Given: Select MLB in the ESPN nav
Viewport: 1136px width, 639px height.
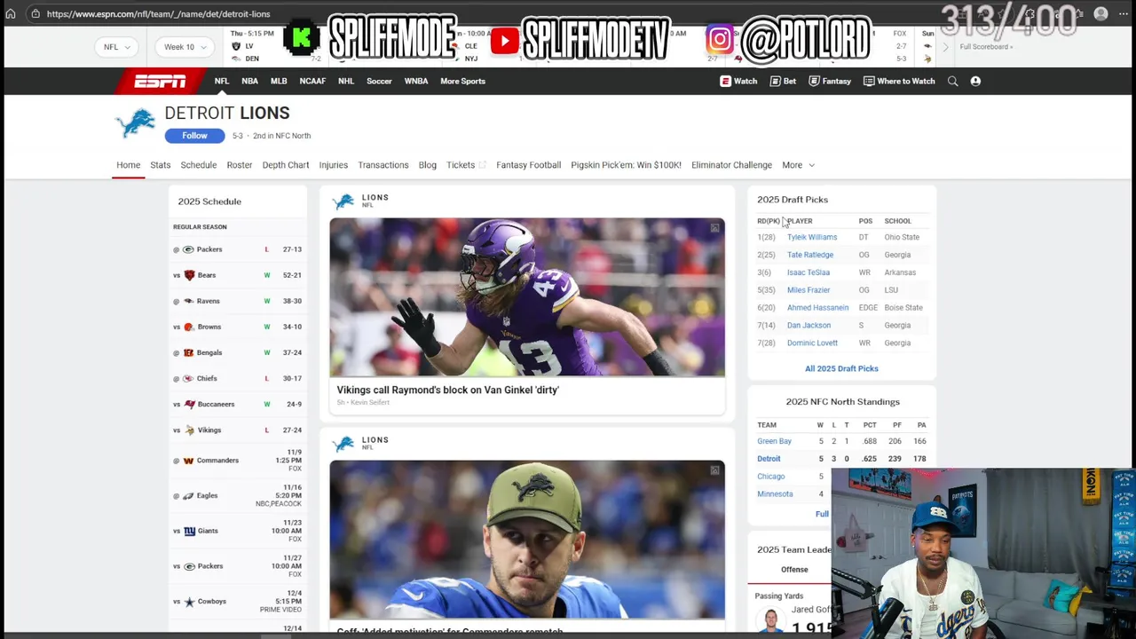Looking at the screenshot, I should pos(279,81).
